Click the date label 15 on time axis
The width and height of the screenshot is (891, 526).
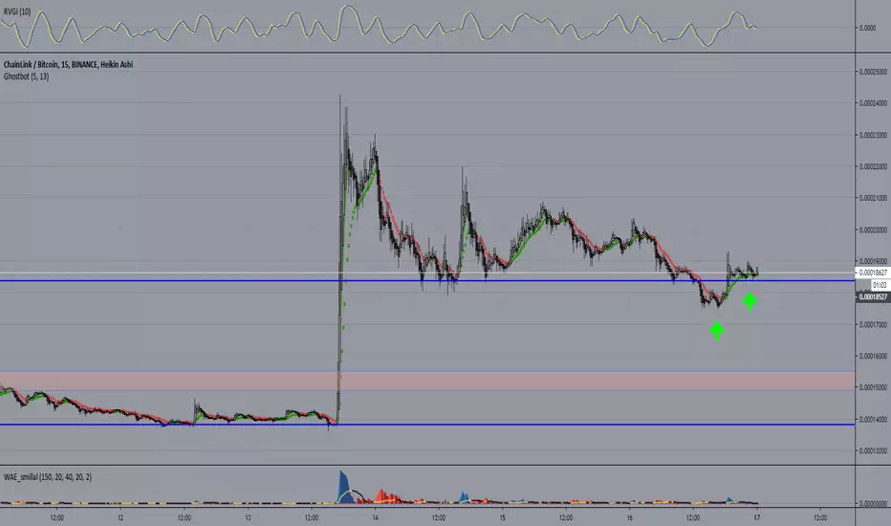pos(502,517)
